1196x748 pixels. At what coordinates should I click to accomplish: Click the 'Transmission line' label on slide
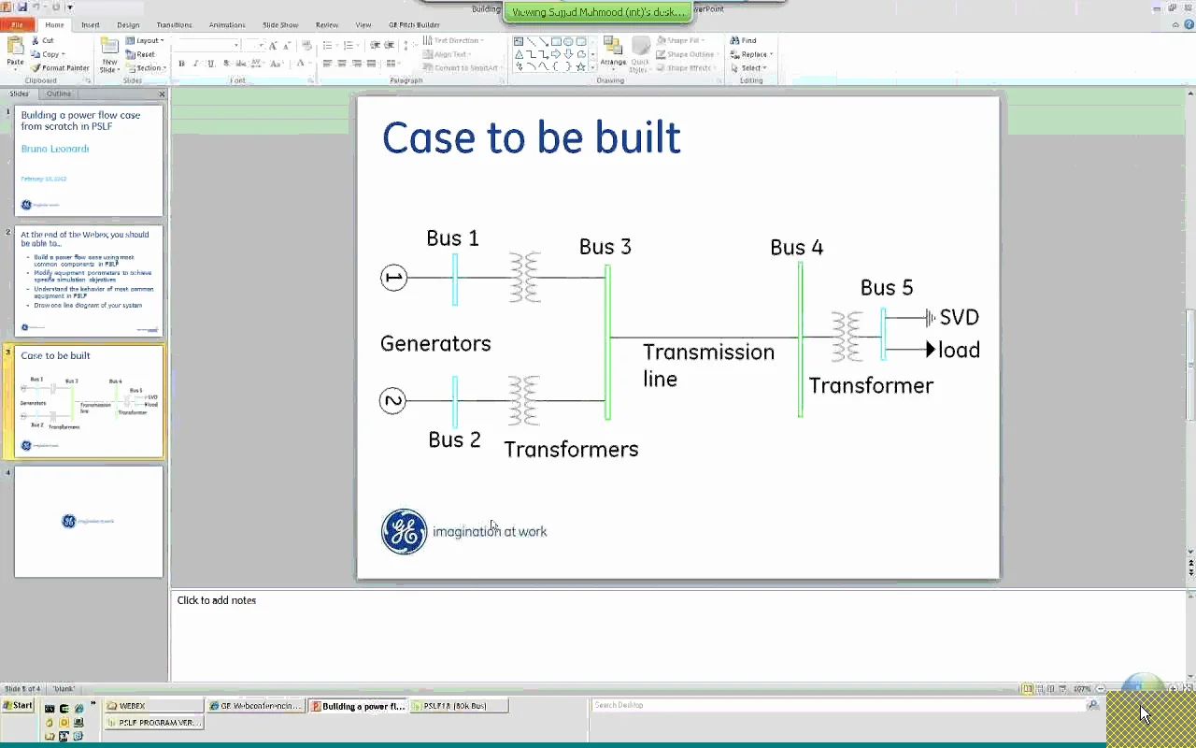[x=708, y=366]
